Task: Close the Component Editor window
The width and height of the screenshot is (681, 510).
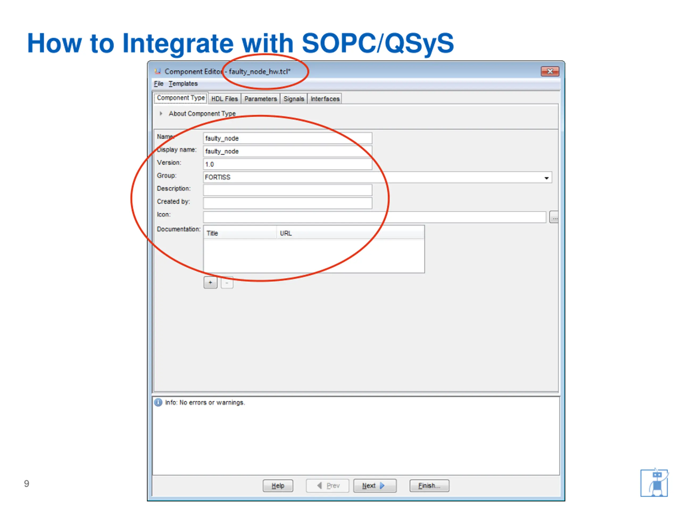Action: click(550, 71)
